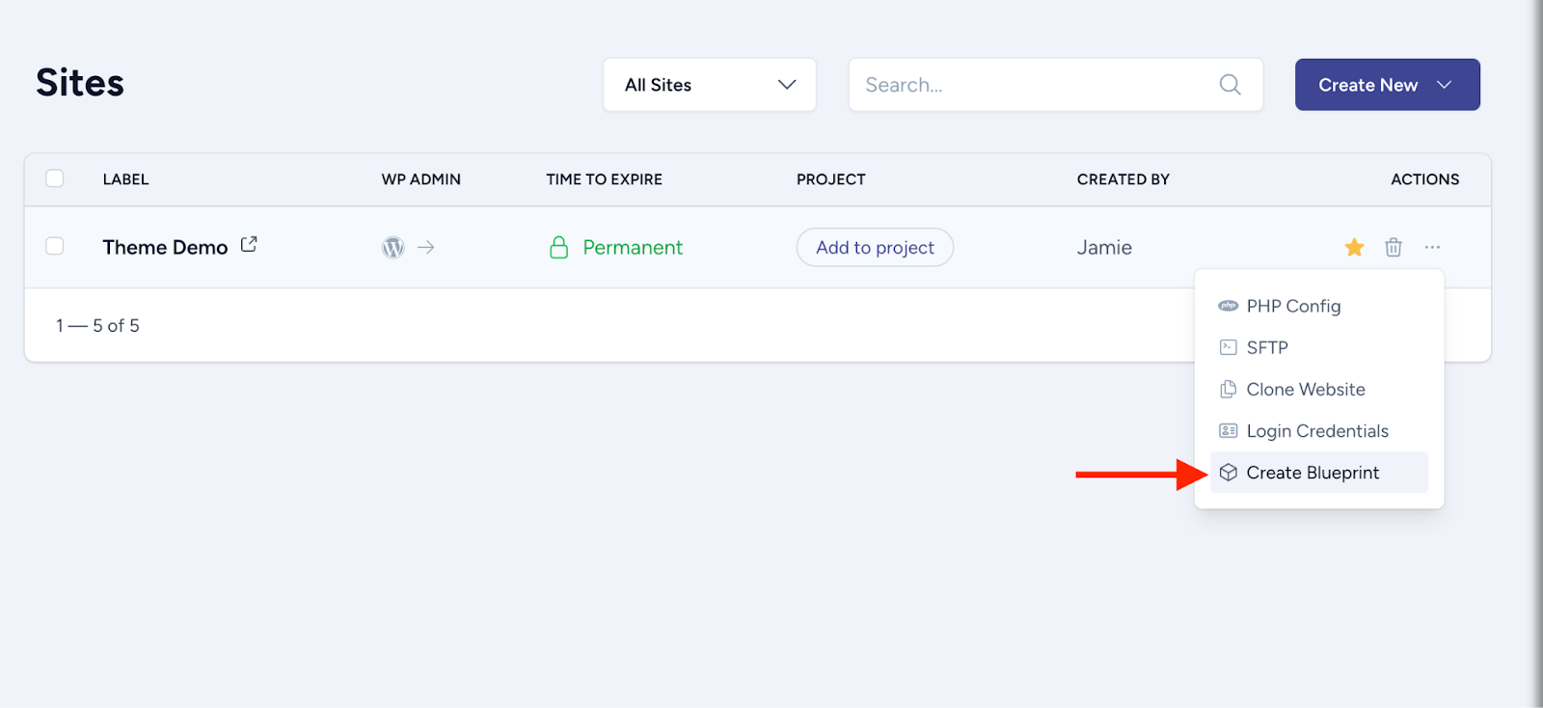The image size is (1543, 708).
Task: Select PHP Config from the menu
Action: point(1292,306)
